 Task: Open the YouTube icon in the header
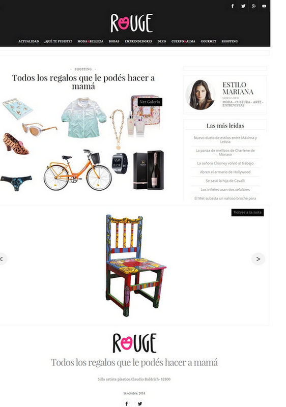[x=264, y=6]
